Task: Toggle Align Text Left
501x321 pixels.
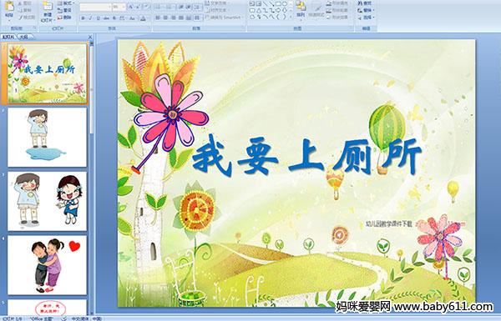Action: 158,18
